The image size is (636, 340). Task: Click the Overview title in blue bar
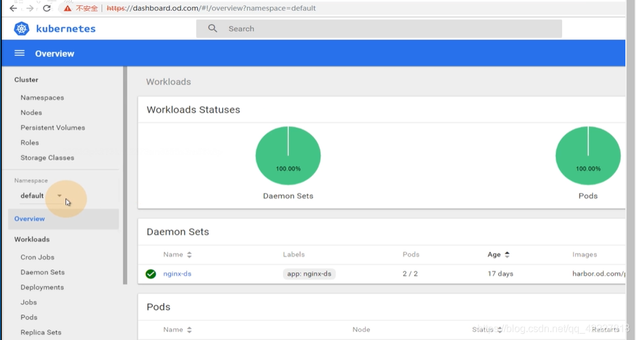pos(55,53)
